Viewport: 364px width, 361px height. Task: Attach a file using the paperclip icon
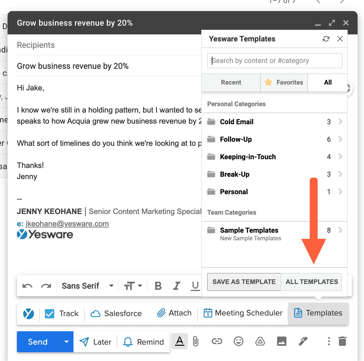[195, 341]
